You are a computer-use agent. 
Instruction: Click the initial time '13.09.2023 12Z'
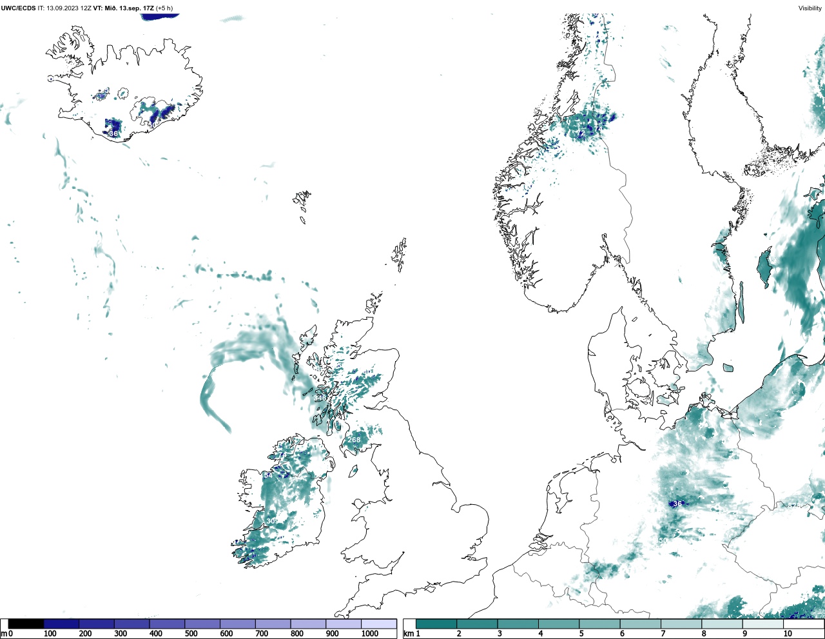69,8
